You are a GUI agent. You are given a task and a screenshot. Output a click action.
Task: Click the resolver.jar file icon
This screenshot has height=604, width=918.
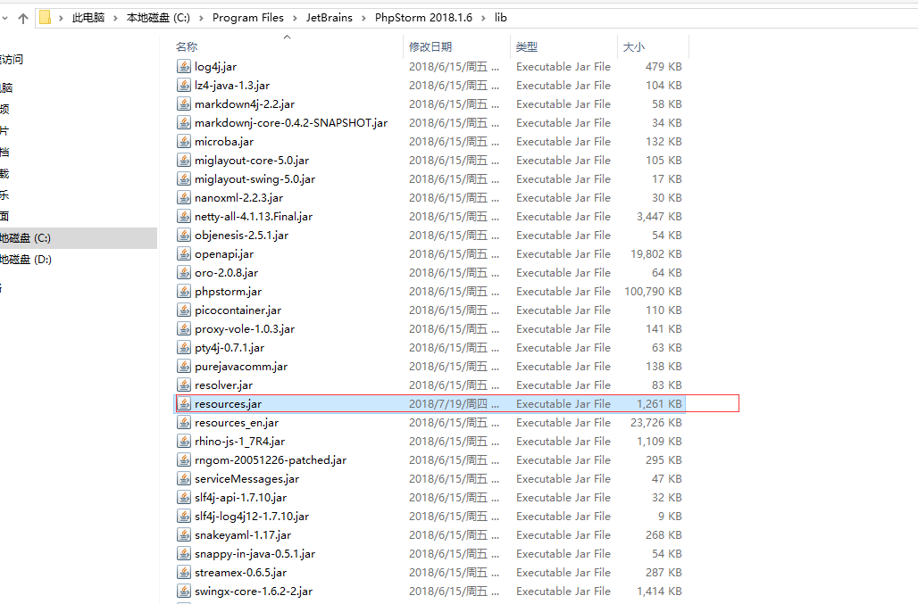[184, 385]
